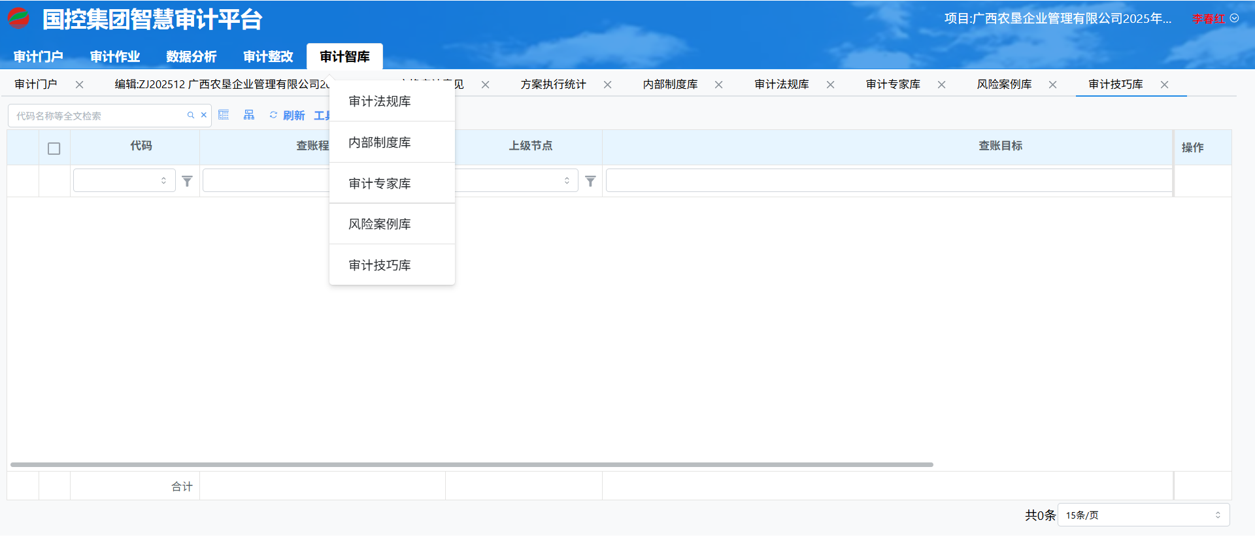Expand the 15条/页 page size selector
This screenshot has height=548, width=1255.
tap(1143, 515)
